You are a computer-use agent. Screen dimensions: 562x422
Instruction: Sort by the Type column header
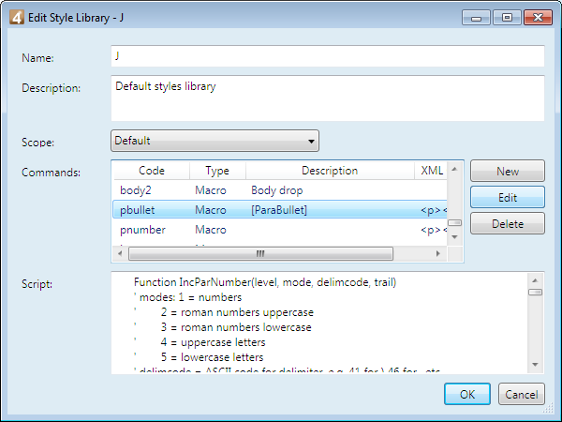(x=217, y=171)
